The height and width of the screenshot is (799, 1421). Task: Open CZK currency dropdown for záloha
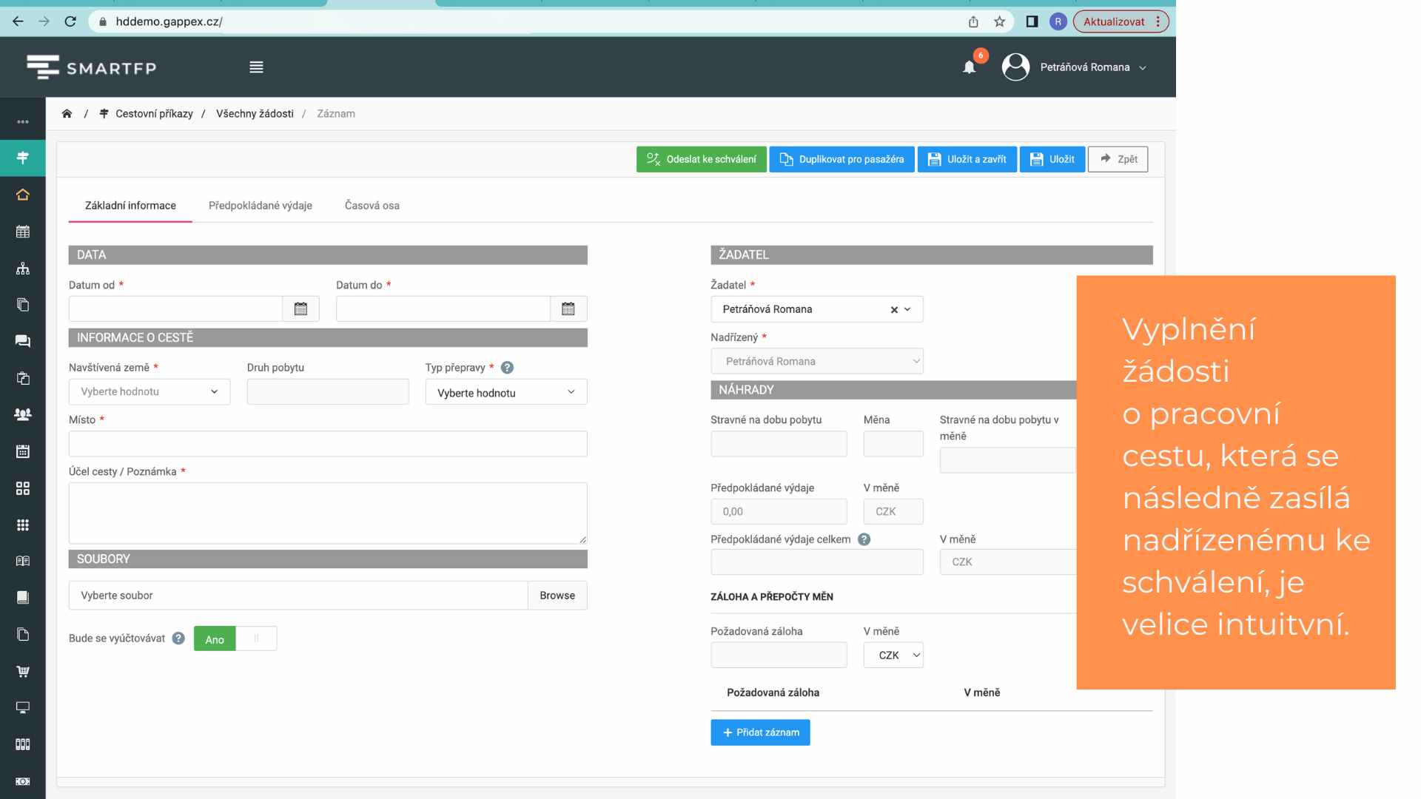point(893,655)
